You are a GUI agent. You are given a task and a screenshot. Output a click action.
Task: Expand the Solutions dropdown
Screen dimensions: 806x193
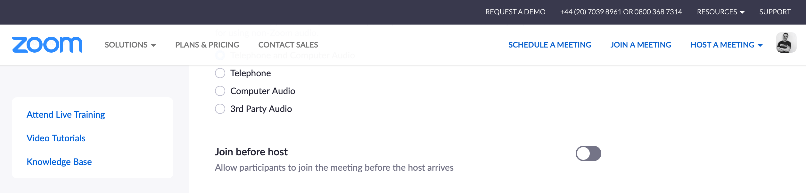pyautogui.click(x=130, y=45)
